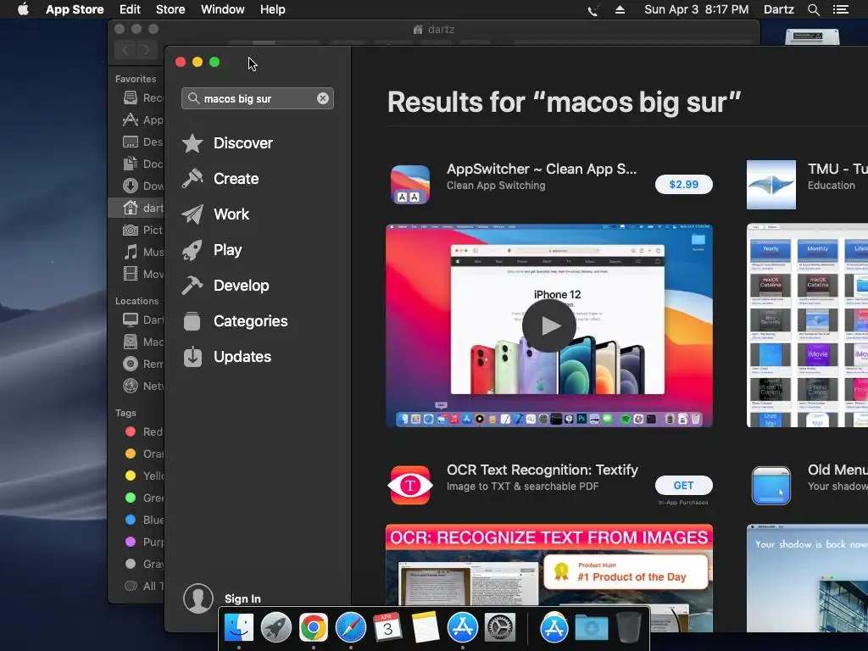Open Notification Center in menu bar
868x651 pixels.
840,9
